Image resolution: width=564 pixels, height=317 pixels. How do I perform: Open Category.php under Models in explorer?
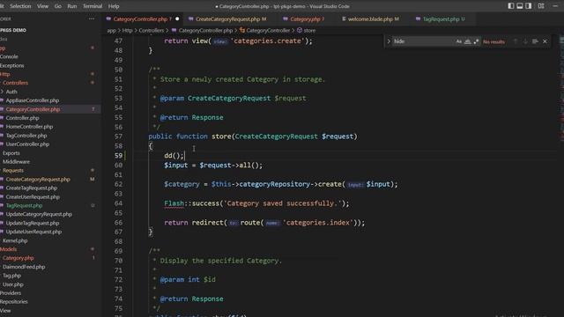(x=18, y=258)
